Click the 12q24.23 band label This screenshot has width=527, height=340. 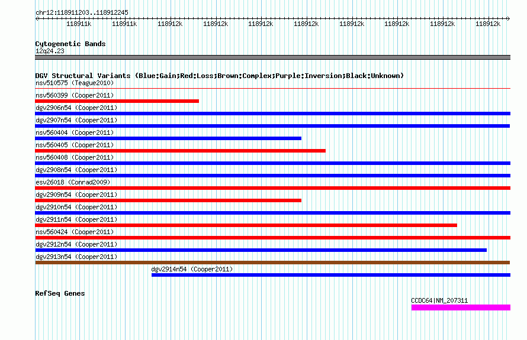[x=50, y=51]
